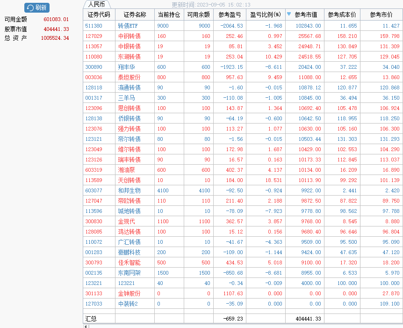Open the 泰坦股份 holding row
Viewport: 403px width, 328px height.
pos(129,77)
